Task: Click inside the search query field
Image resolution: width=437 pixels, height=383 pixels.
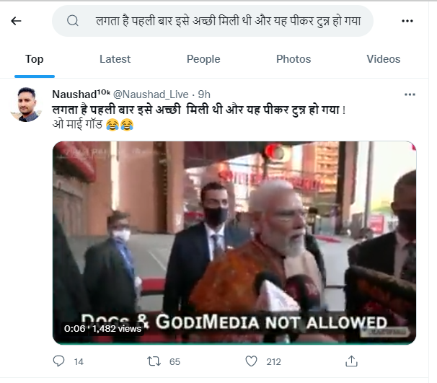Action: (x=231, y=21)
